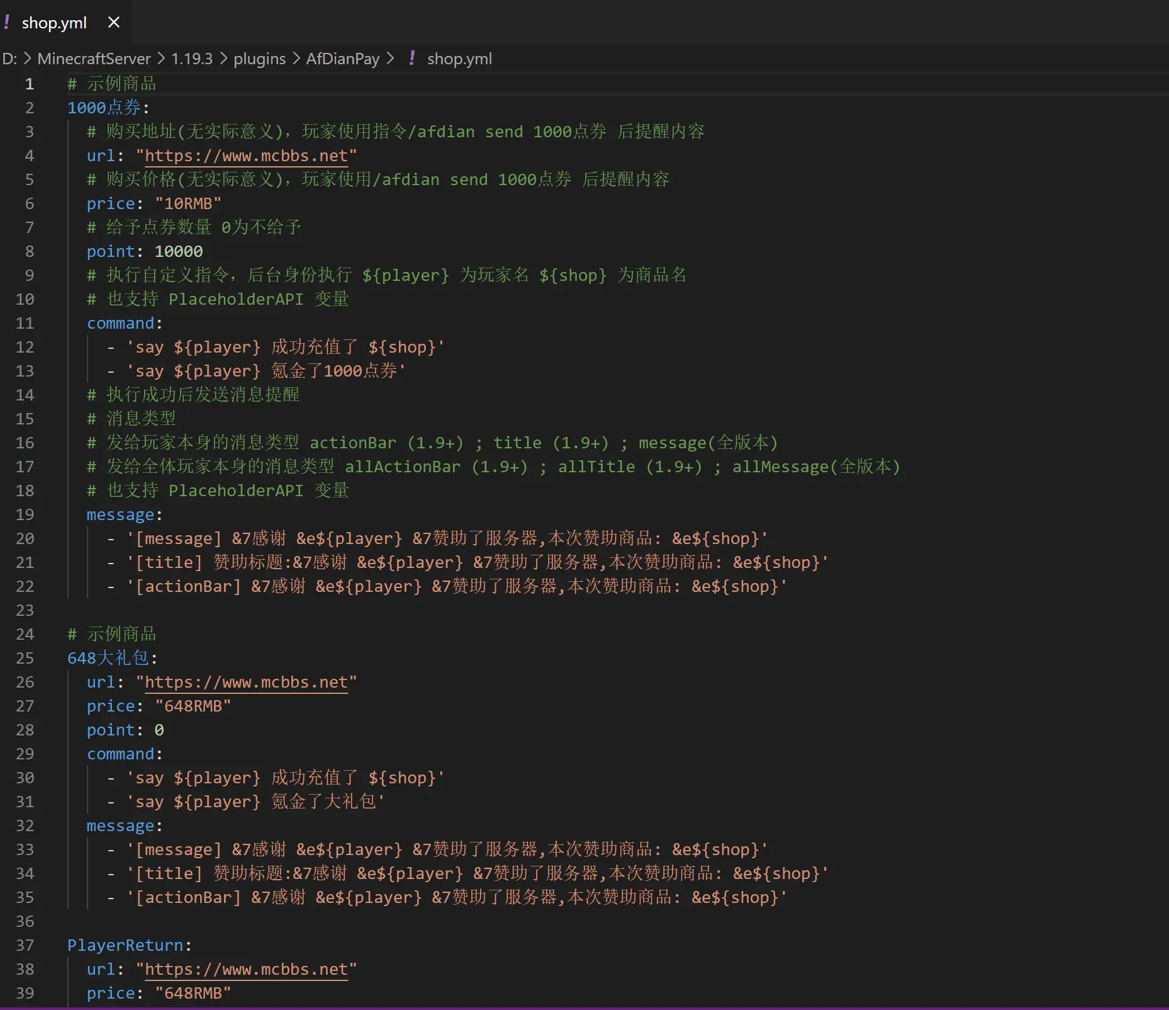Open the mcbbs.net URL on line 26
The width and height of the screenshot is (1169, 1010).
[x=246, y=682]
